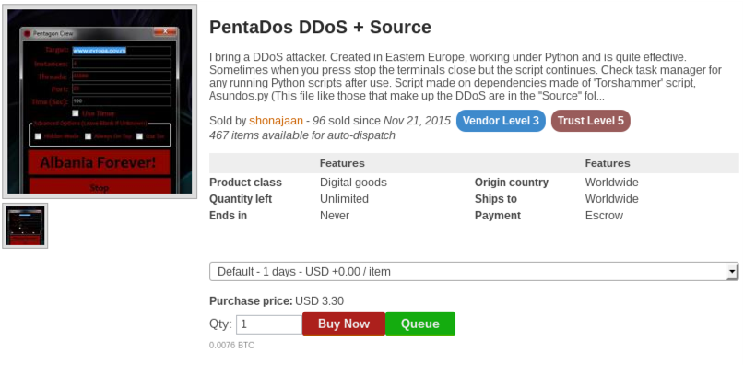This screenshot has height=365, width=744.
Task: Click the dropdown arrow on shipping selector
Action: pos(732,272)
